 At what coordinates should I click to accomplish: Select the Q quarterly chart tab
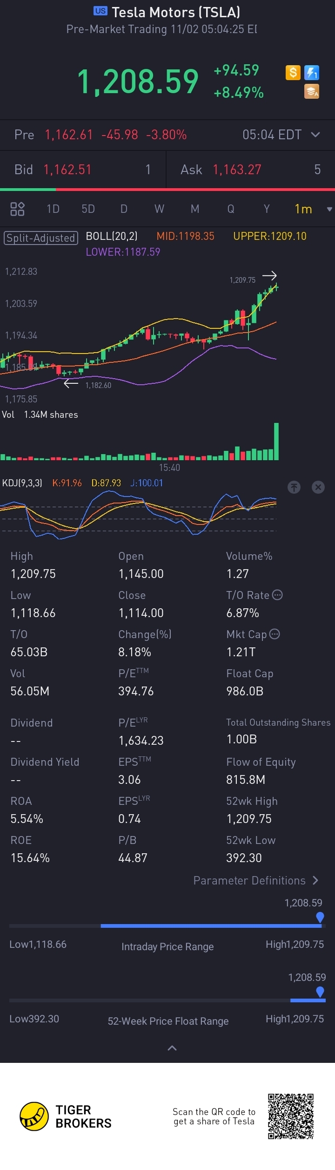(x=231, y=209)
